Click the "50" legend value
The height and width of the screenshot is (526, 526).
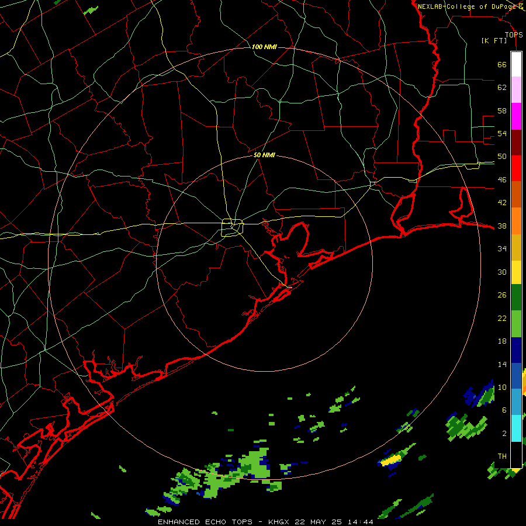502,157
